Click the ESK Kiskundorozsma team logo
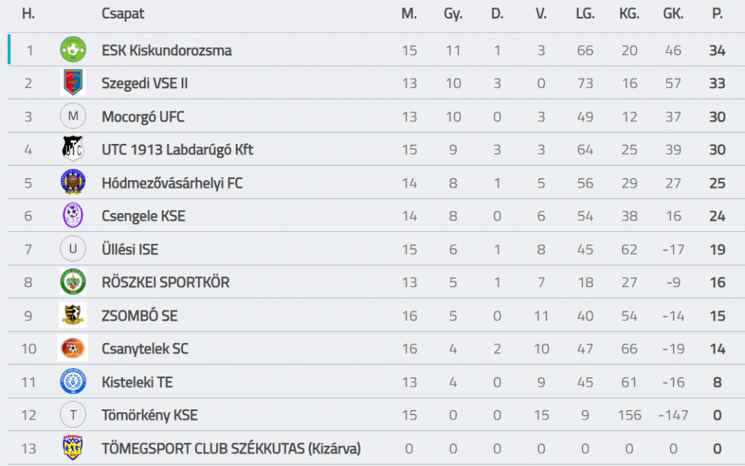The height and width of the screenshot is (466, 745). 73,50
